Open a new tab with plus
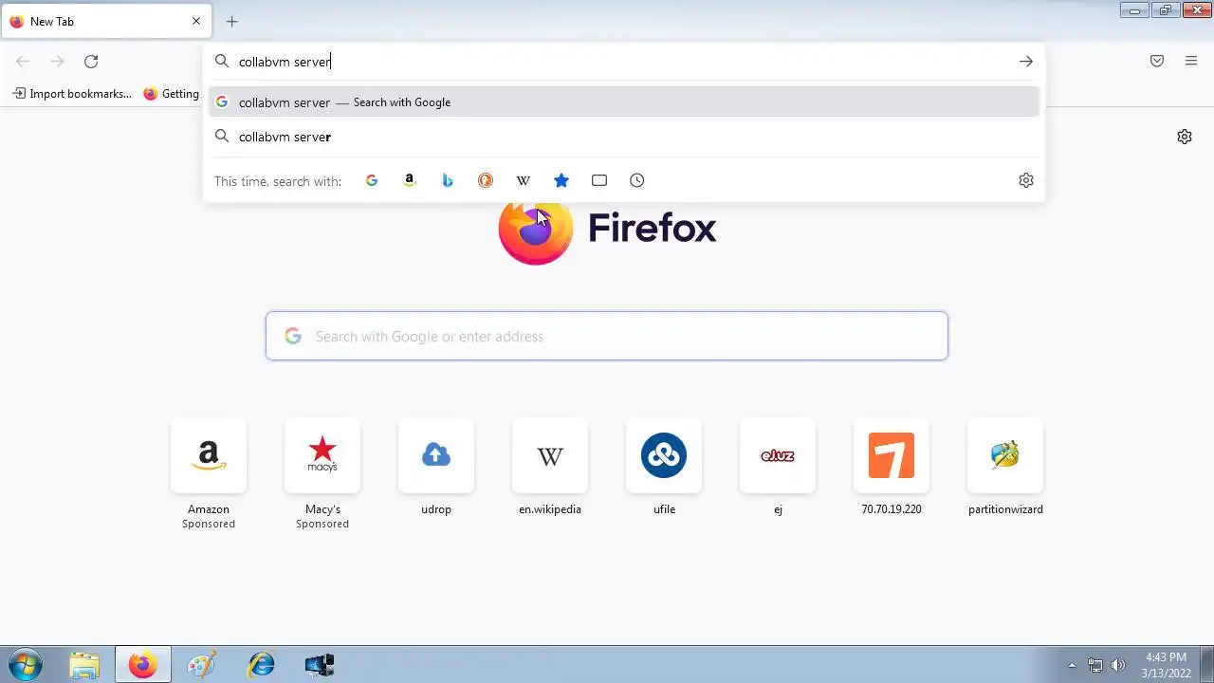Screen dimensions: 1214x683 click(x=231, y=21)
